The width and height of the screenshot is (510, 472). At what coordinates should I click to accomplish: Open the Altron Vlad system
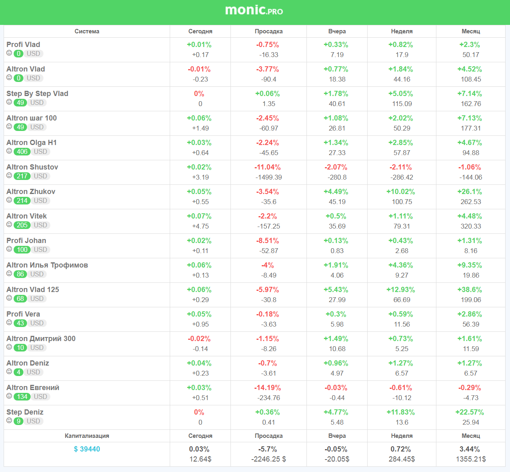pos(26,69)
